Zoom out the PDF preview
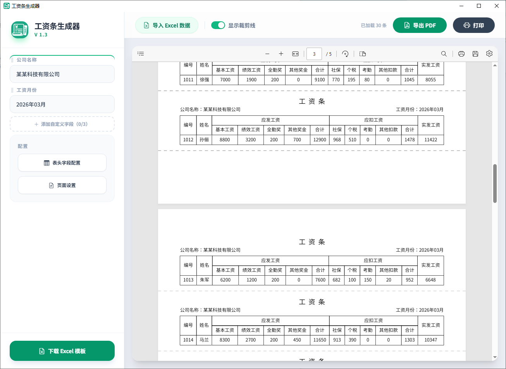The width and height of the screenshot is (506, 369). [x=267, y=54]
